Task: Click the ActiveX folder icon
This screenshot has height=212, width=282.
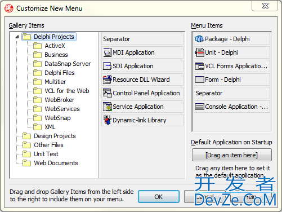Action: [x=37, y=46]
